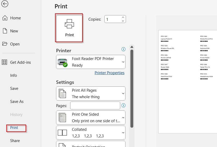The height and width of the screenshot is (147, 217).
Task: Click the back arrow to exit backstage
Action: [5, 4]
